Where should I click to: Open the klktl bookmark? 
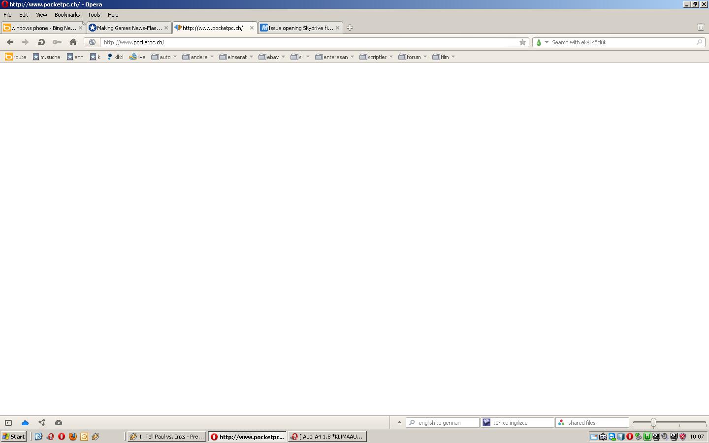tap(115, 57)
